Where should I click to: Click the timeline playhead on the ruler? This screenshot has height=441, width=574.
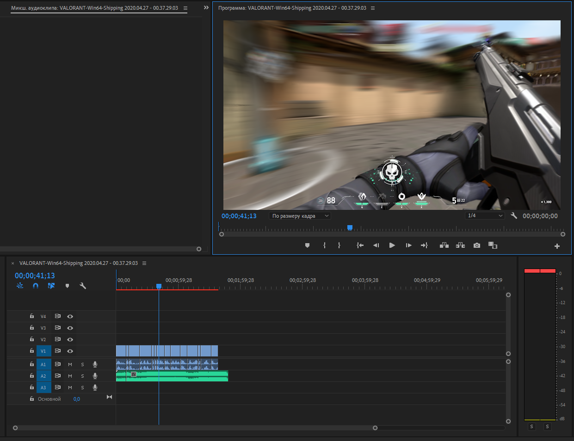coord(159,287)
